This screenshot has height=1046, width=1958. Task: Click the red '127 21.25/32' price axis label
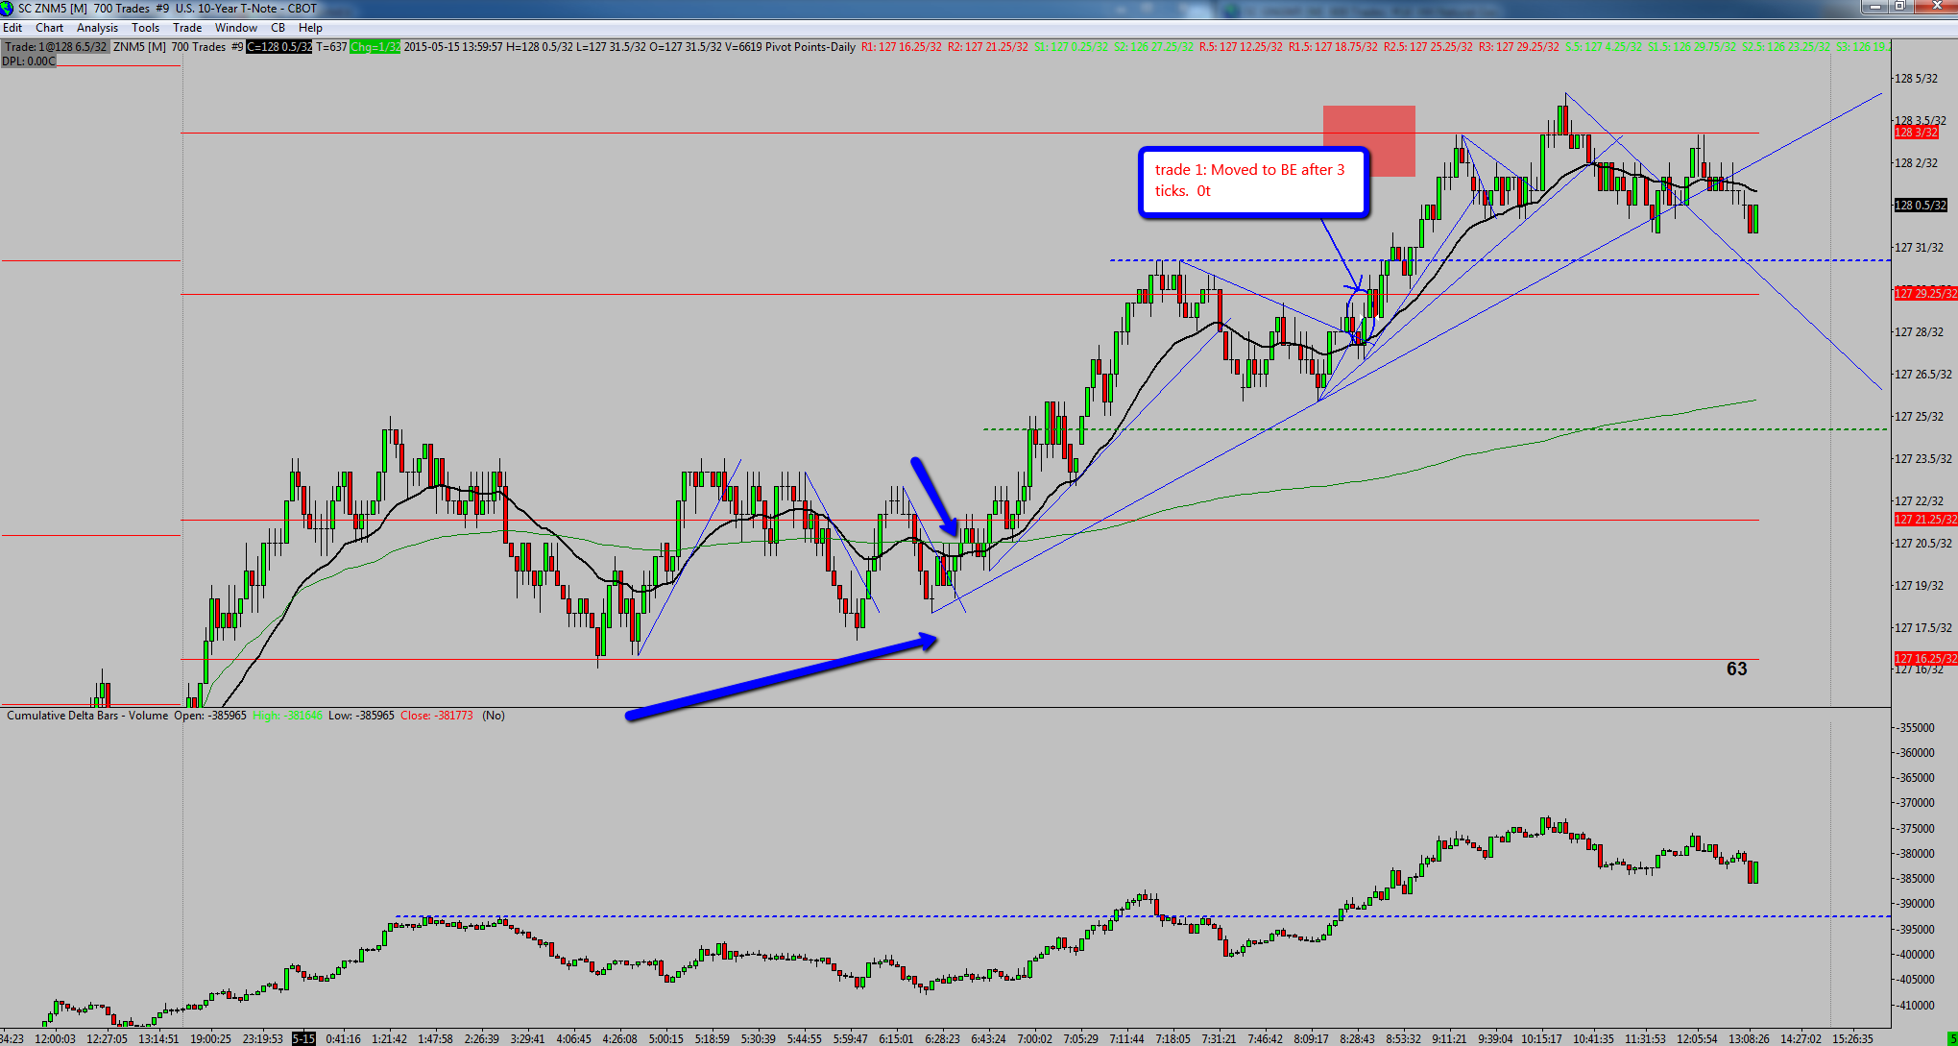tap(1924, 520)
